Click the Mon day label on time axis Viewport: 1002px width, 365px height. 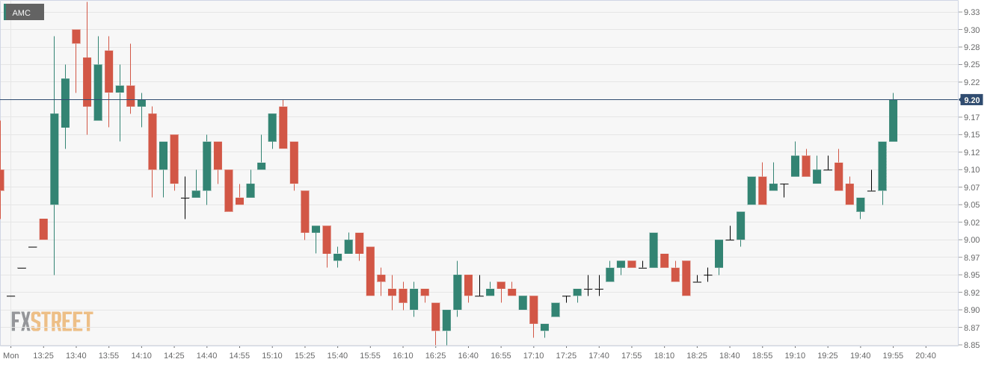point(11,355)
